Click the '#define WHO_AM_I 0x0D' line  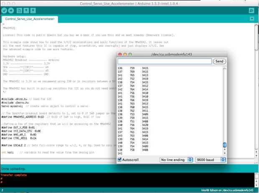19,135
